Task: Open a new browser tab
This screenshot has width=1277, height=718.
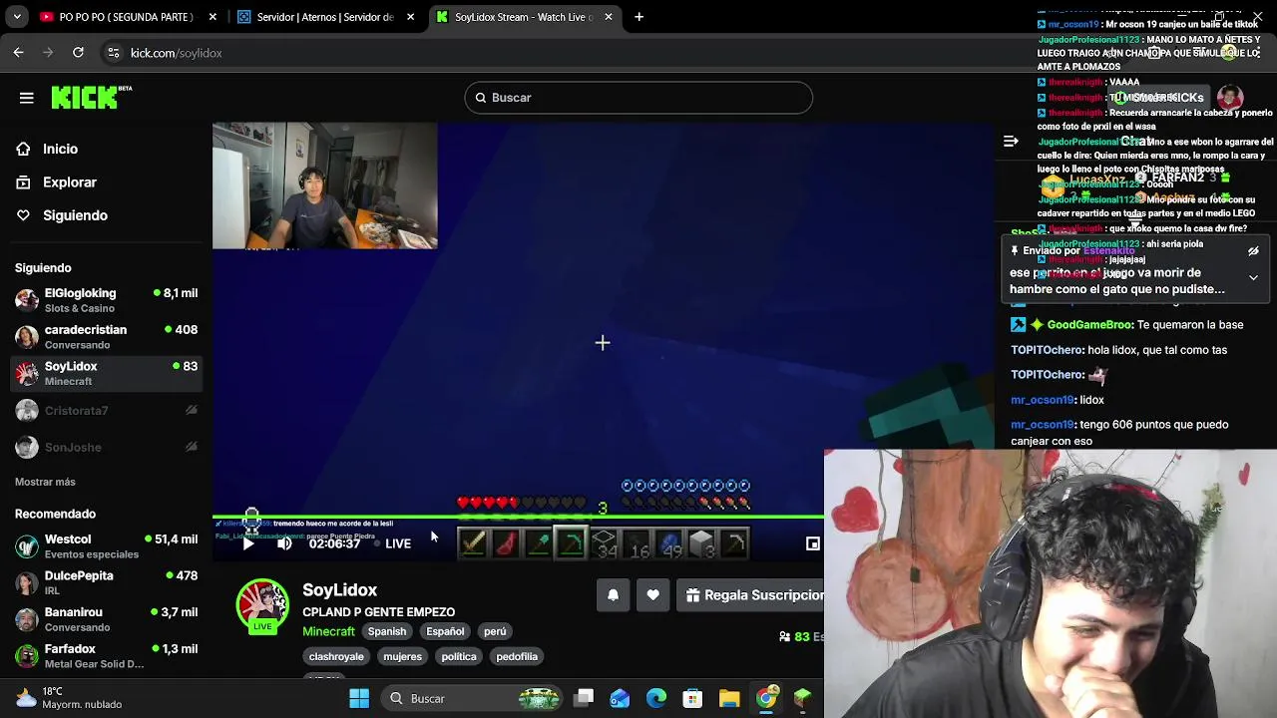Action: (638, 17)
